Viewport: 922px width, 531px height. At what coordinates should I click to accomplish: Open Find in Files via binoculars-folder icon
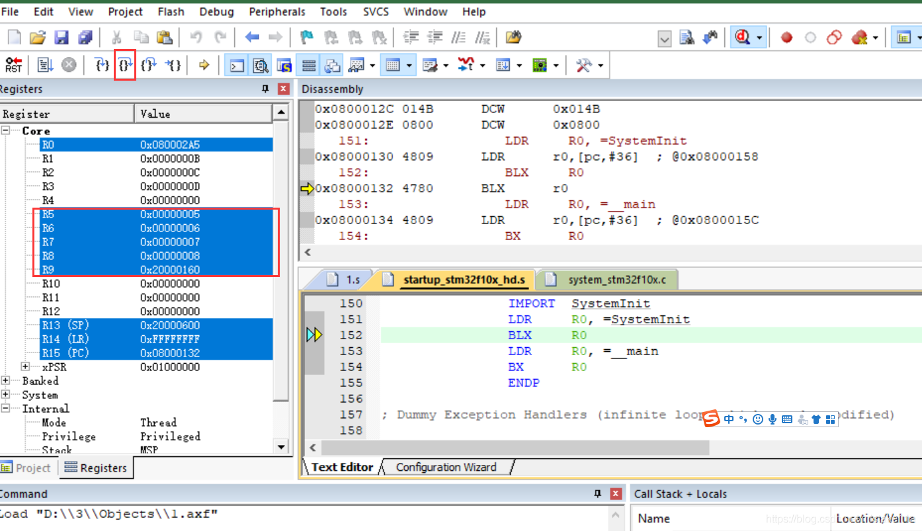[514, 38]
